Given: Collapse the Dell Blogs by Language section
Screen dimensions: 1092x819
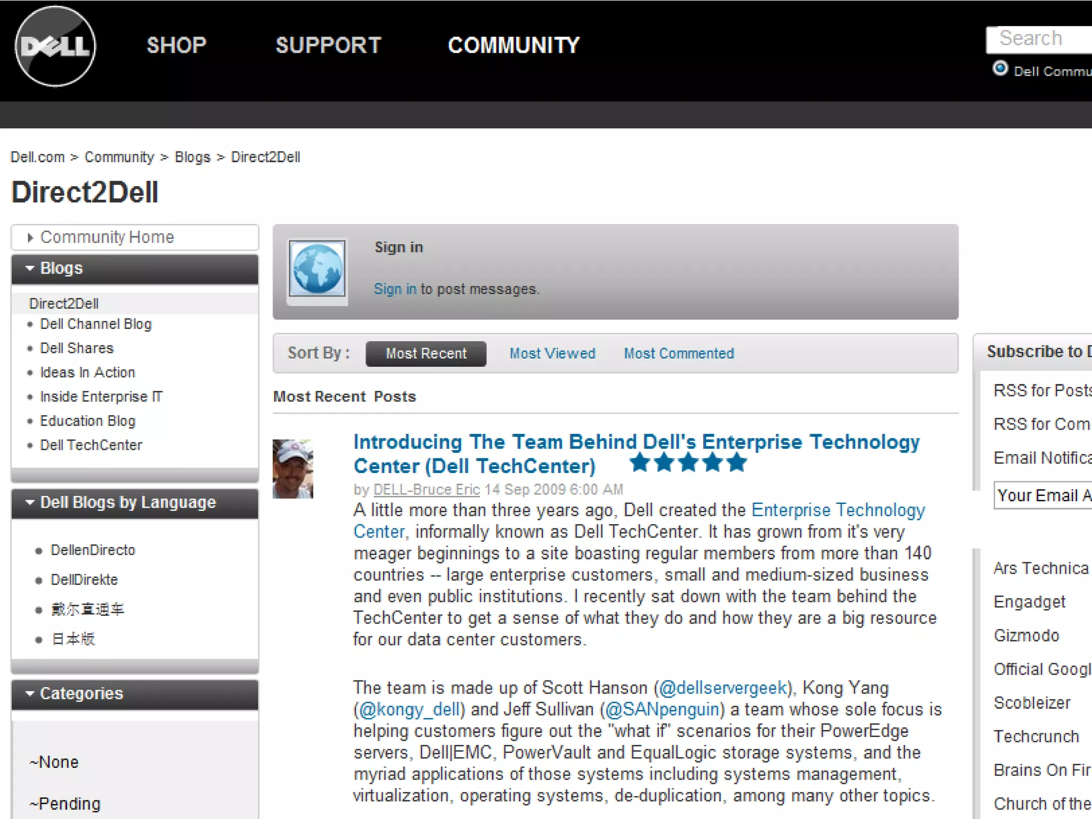Looking at the screenshot, I should [30, 502].
